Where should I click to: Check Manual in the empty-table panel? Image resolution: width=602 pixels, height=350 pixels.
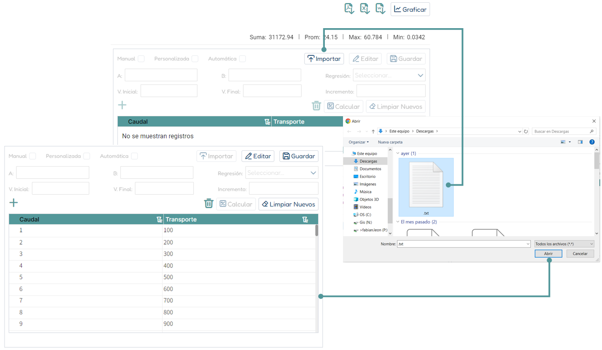pyautogui.click(x=141, y=59)
